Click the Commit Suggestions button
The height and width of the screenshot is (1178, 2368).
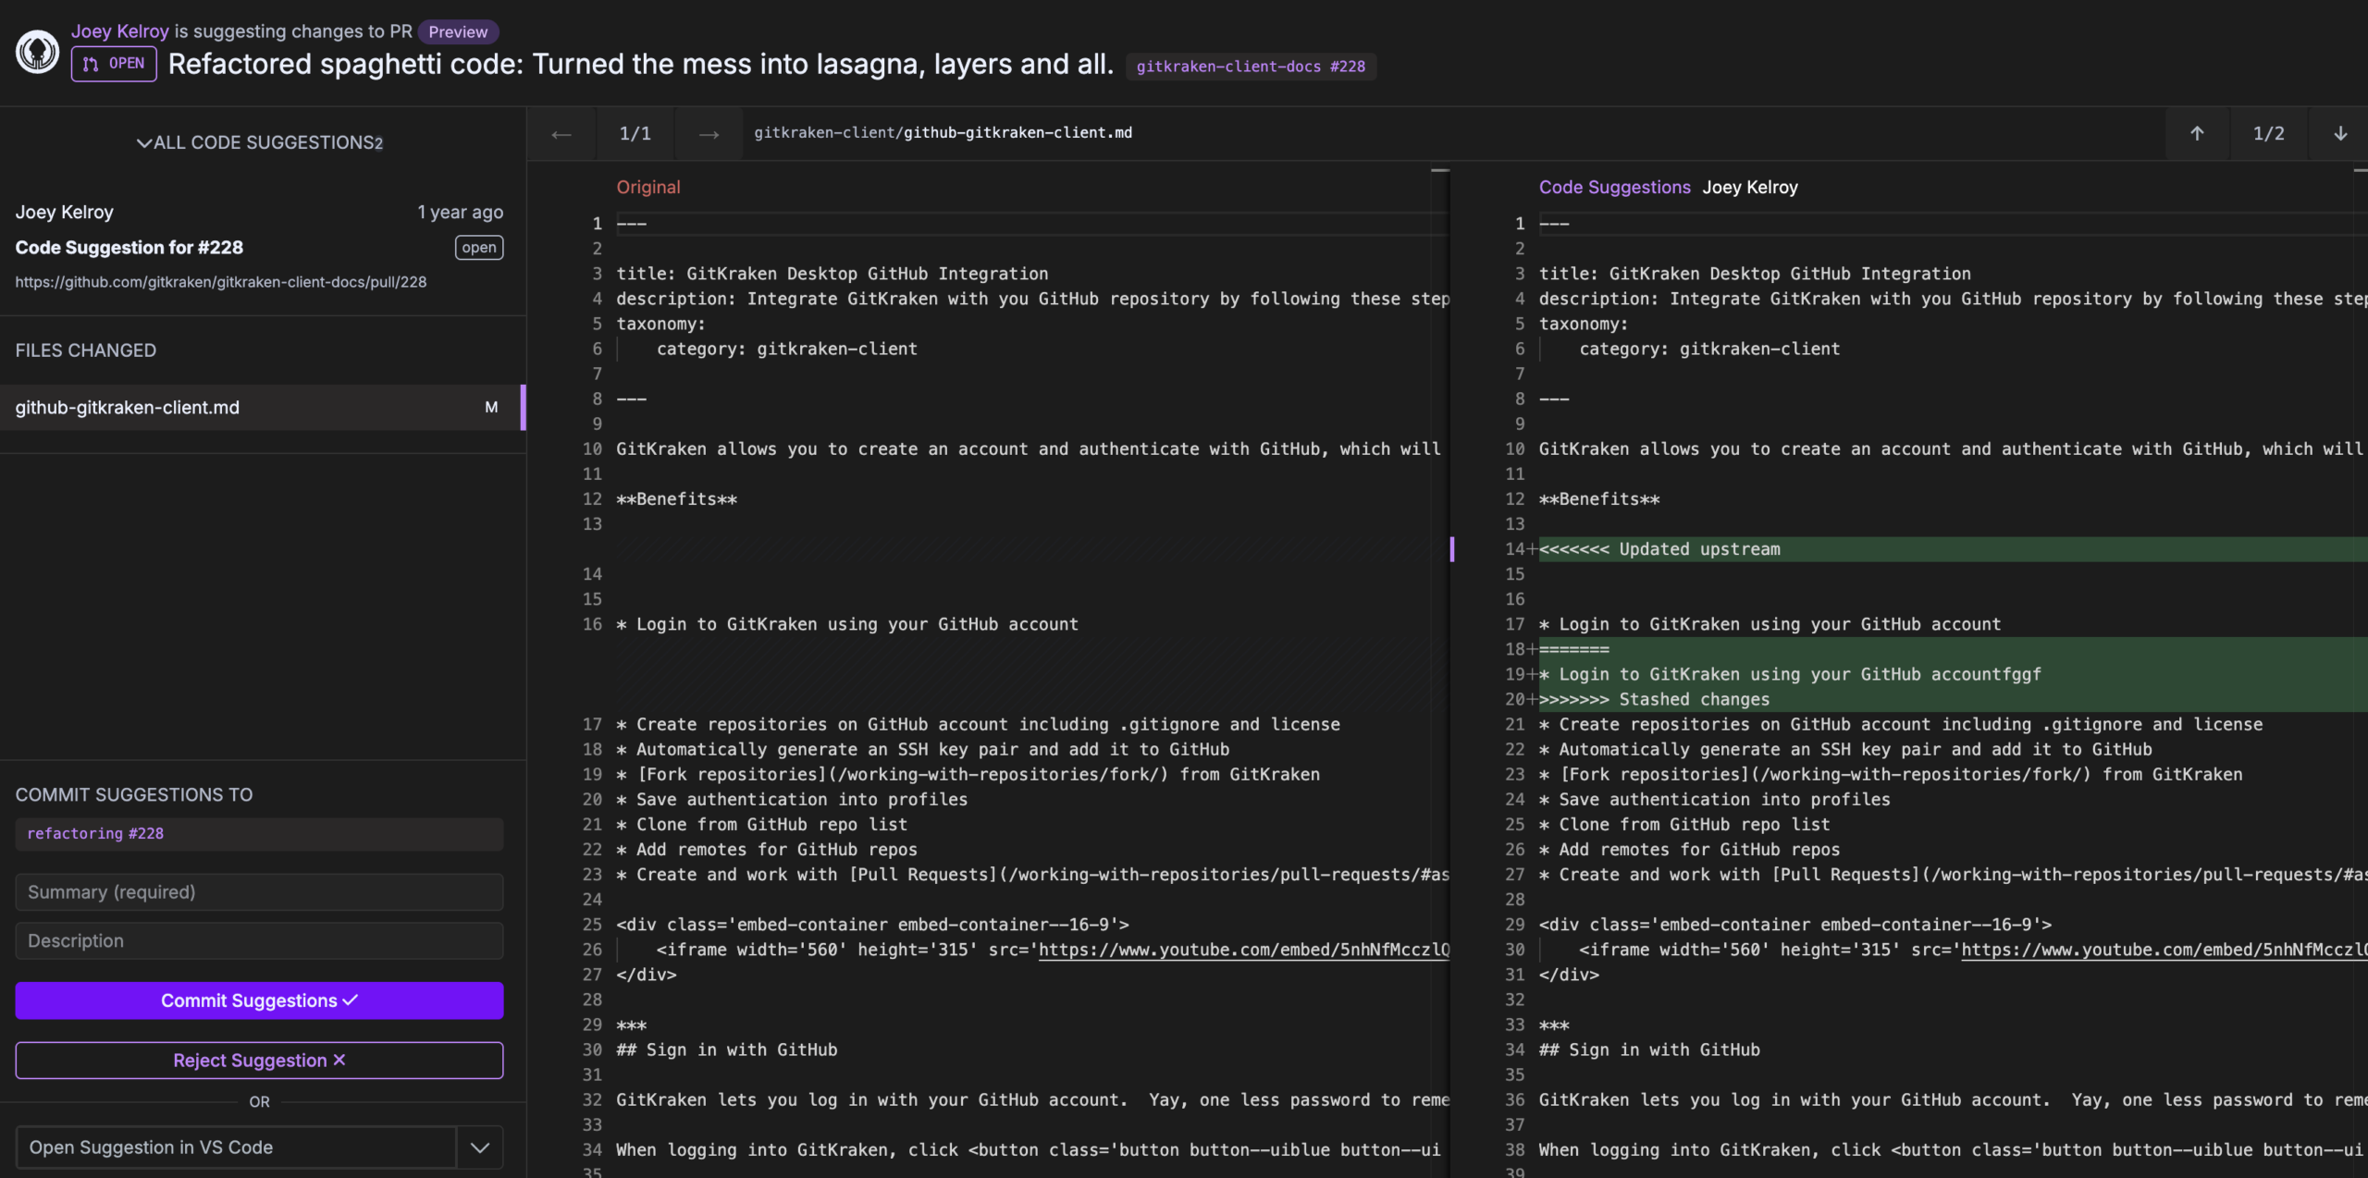258,1000
